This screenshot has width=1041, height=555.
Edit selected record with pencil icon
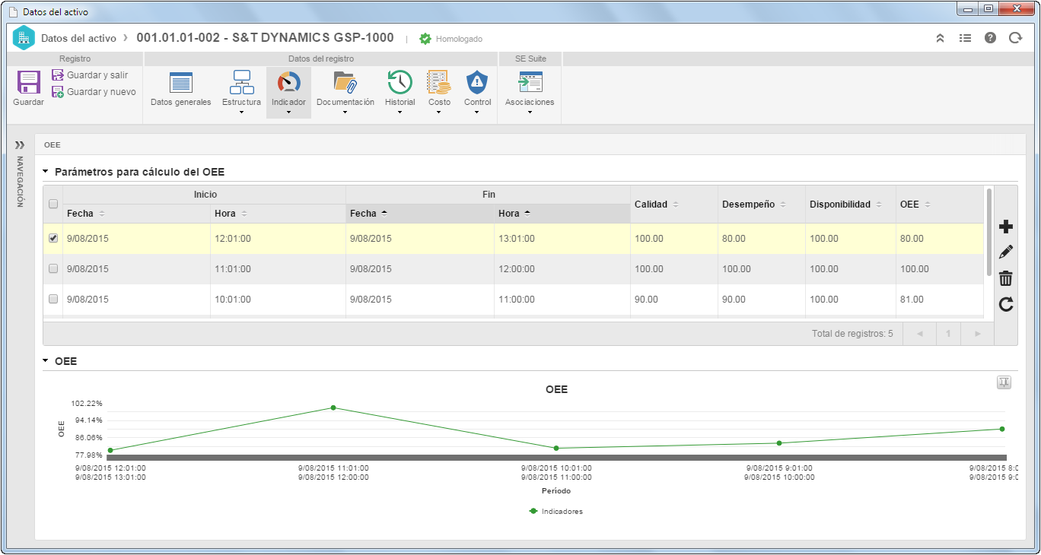pos(1005,252)
